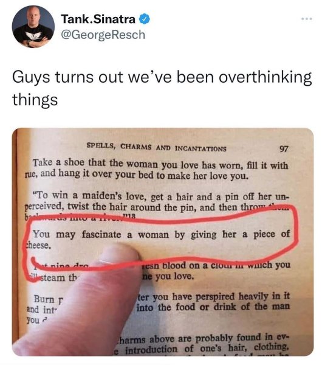Click page number 97 in photo
Screen dimensions: 322x365
[x=284, y=149]
